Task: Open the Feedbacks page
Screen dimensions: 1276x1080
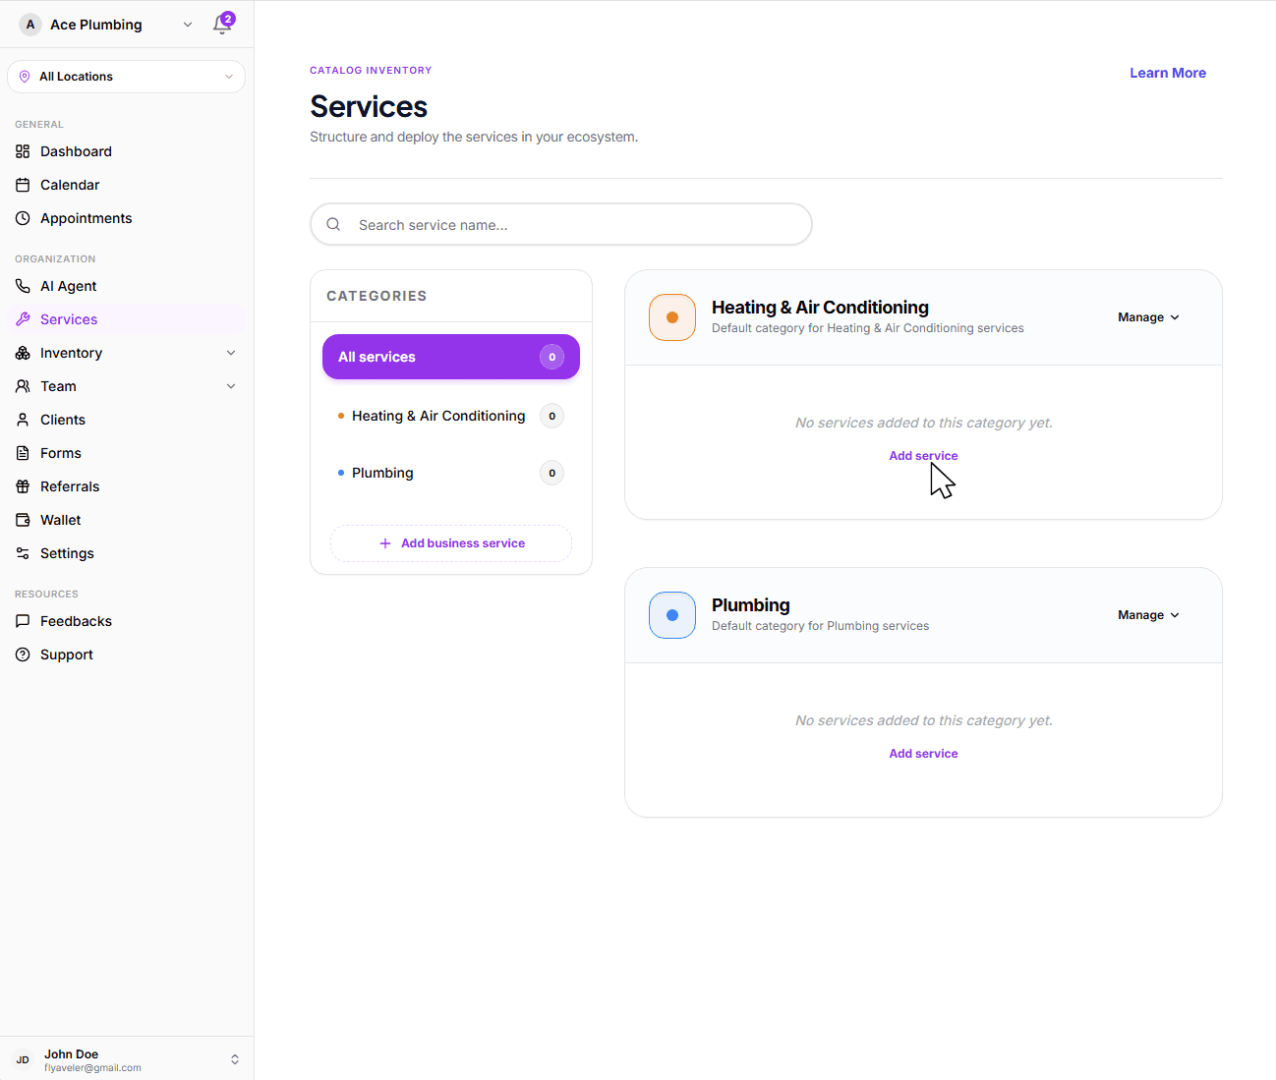Action: pyautogui.click(x=75, y=621)
